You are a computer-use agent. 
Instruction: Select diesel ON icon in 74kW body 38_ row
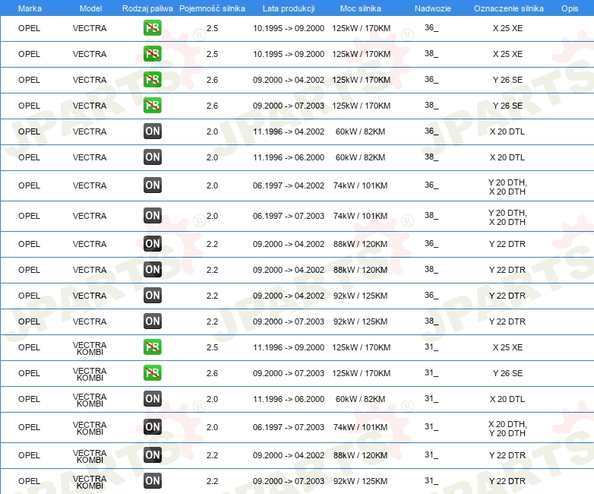(x=152, y=215)
